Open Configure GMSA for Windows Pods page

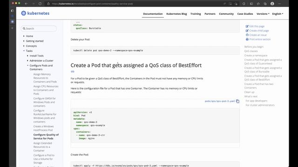(45, 102)
